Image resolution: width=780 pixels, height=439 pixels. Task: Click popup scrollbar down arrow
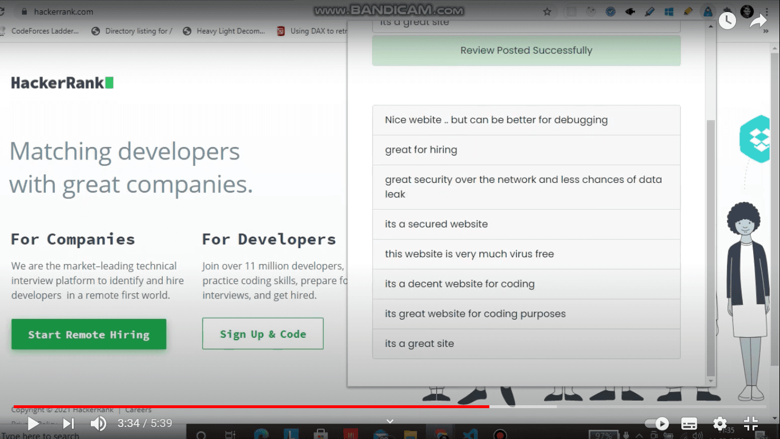(710, 381)
